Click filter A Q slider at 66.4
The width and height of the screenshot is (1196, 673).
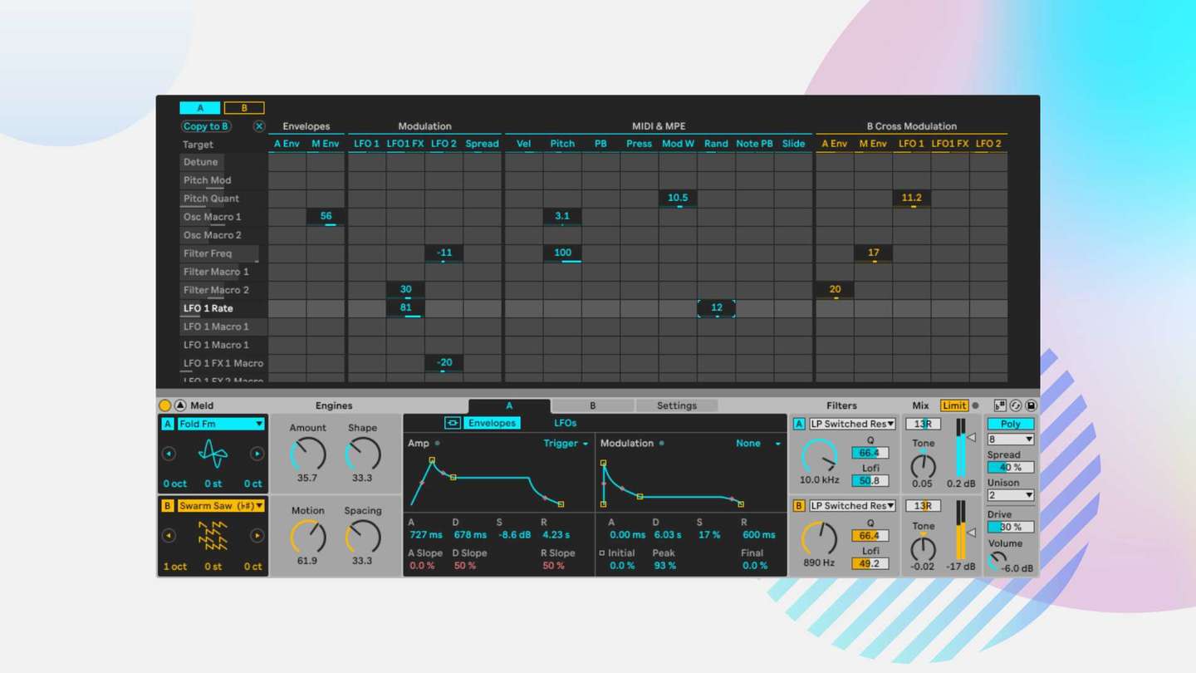[x=870, y=453]
